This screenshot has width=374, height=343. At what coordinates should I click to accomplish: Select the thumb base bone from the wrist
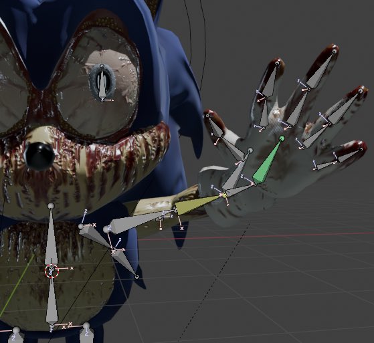237,173
